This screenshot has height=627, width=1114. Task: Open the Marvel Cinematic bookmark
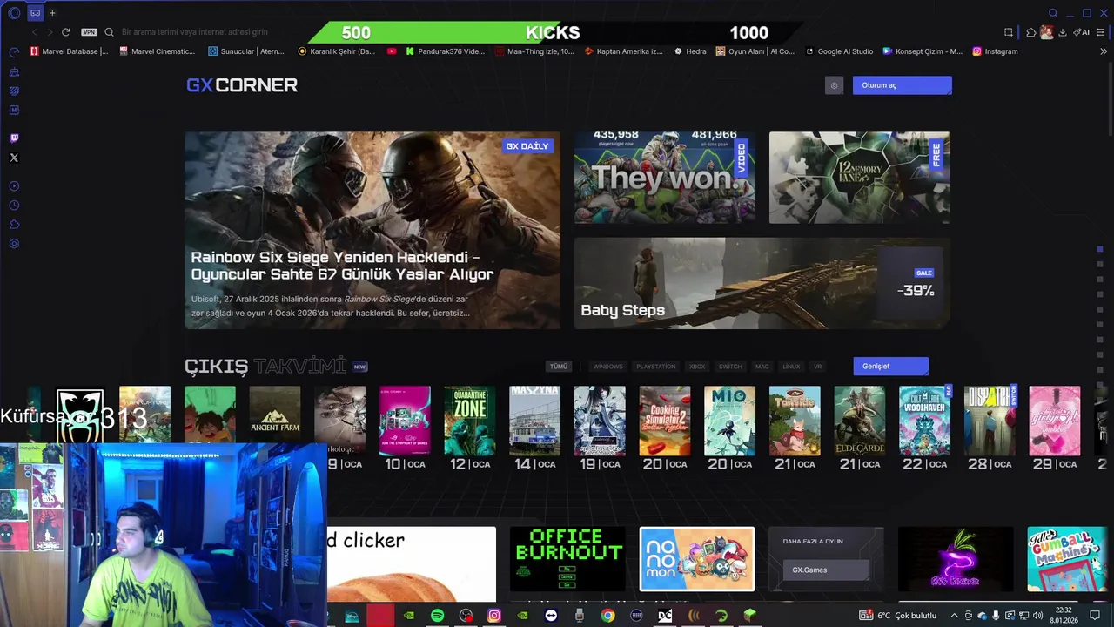[158, 51]
